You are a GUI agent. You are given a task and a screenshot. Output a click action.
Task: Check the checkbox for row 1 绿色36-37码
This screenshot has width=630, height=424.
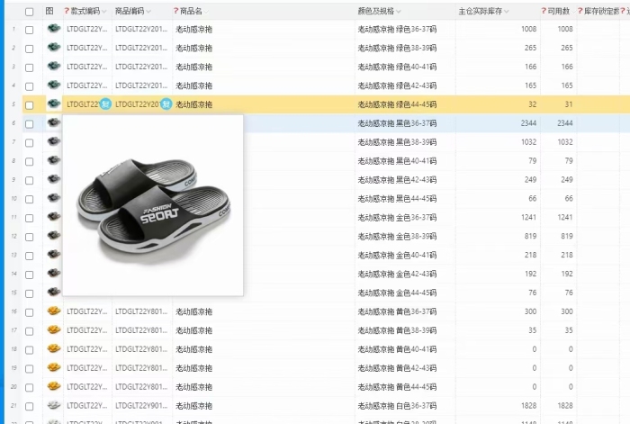click(30, 30)
